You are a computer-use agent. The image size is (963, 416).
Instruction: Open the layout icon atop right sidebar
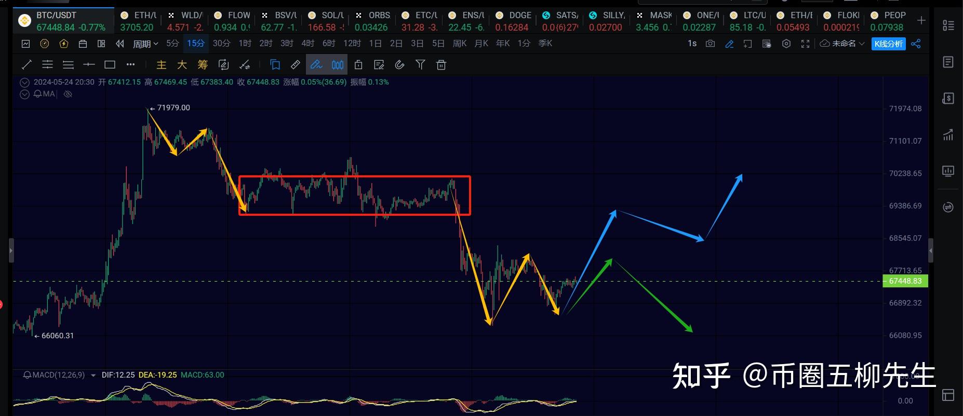(948, 25)
